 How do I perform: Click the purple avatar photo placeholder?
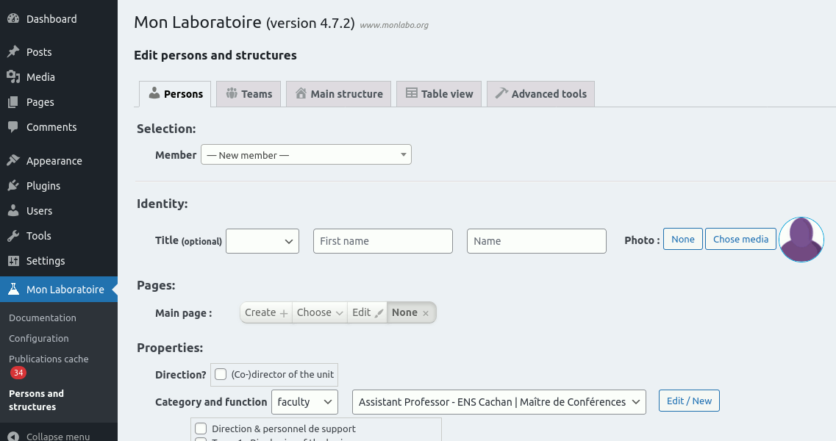(x=801, y=240)
